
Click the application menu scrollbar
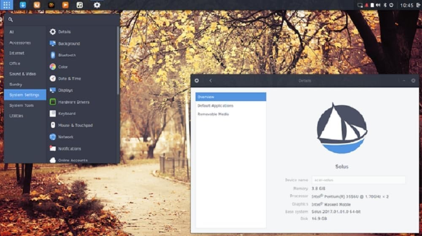(x=118, y=61)
